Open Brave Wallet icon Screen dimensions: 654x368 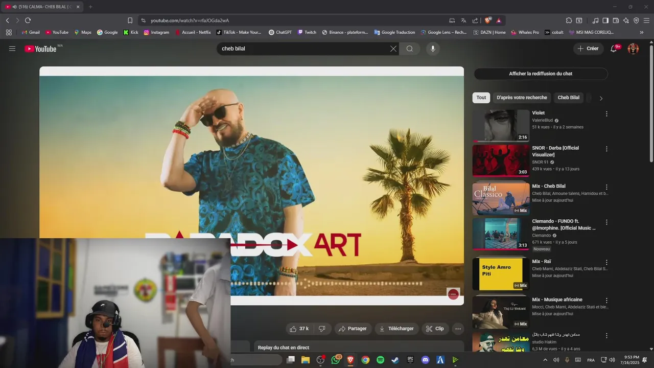(616, 20)
